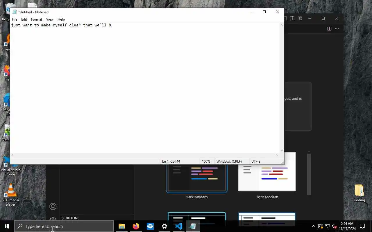Open the notification center icon
Viewport: 372px width, 232px height.
click(362, 226)
